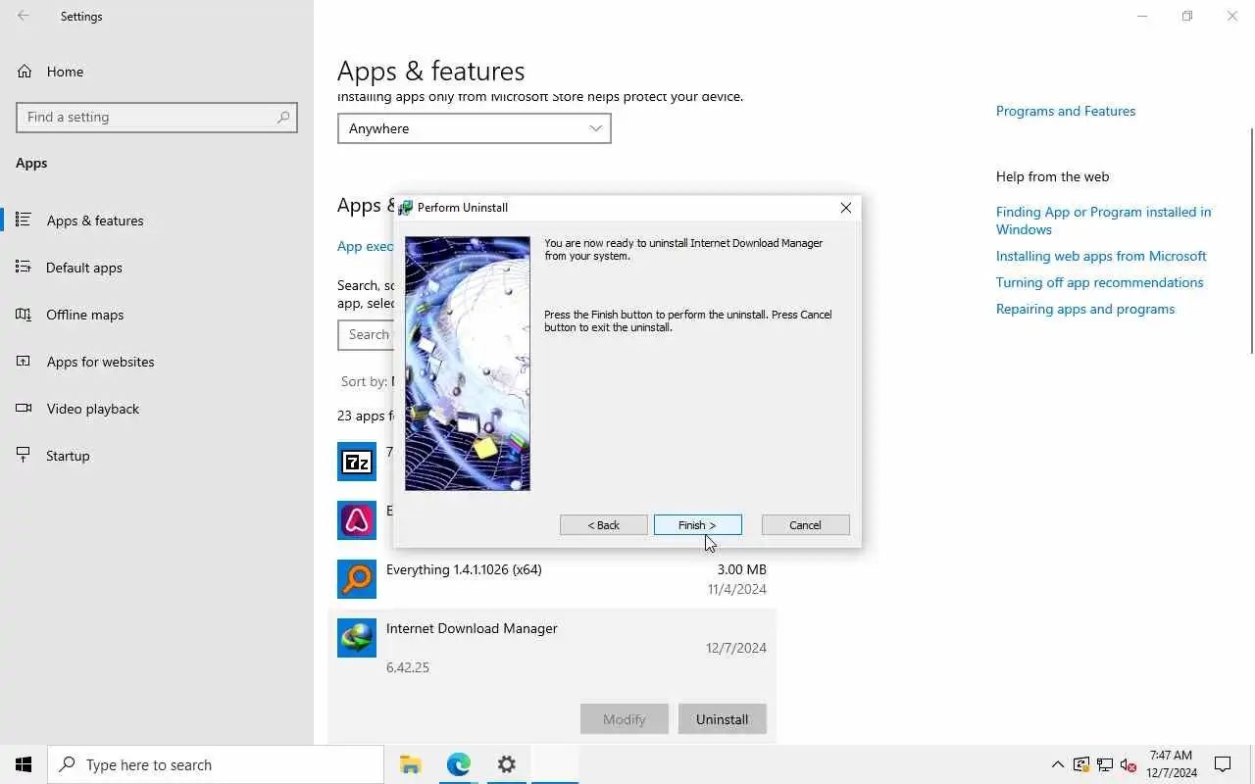
Task: Open Installing web apps from Microsoft link
Action: 1101,256
